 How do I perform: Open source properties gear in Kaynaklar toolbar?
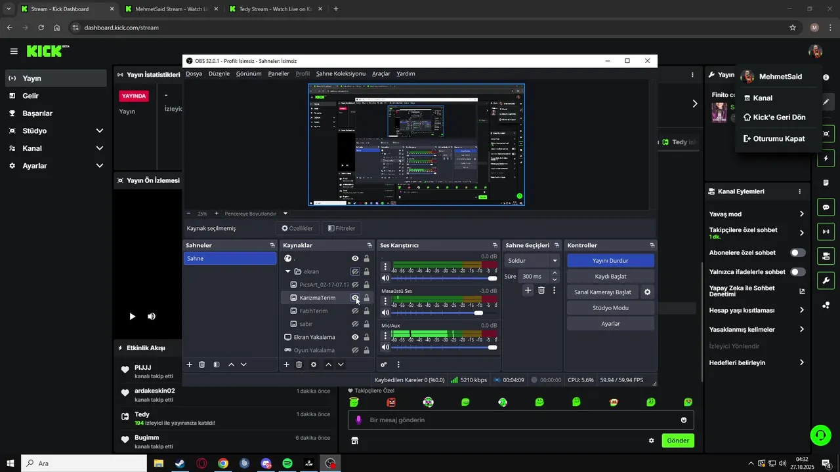click(314, 364)
